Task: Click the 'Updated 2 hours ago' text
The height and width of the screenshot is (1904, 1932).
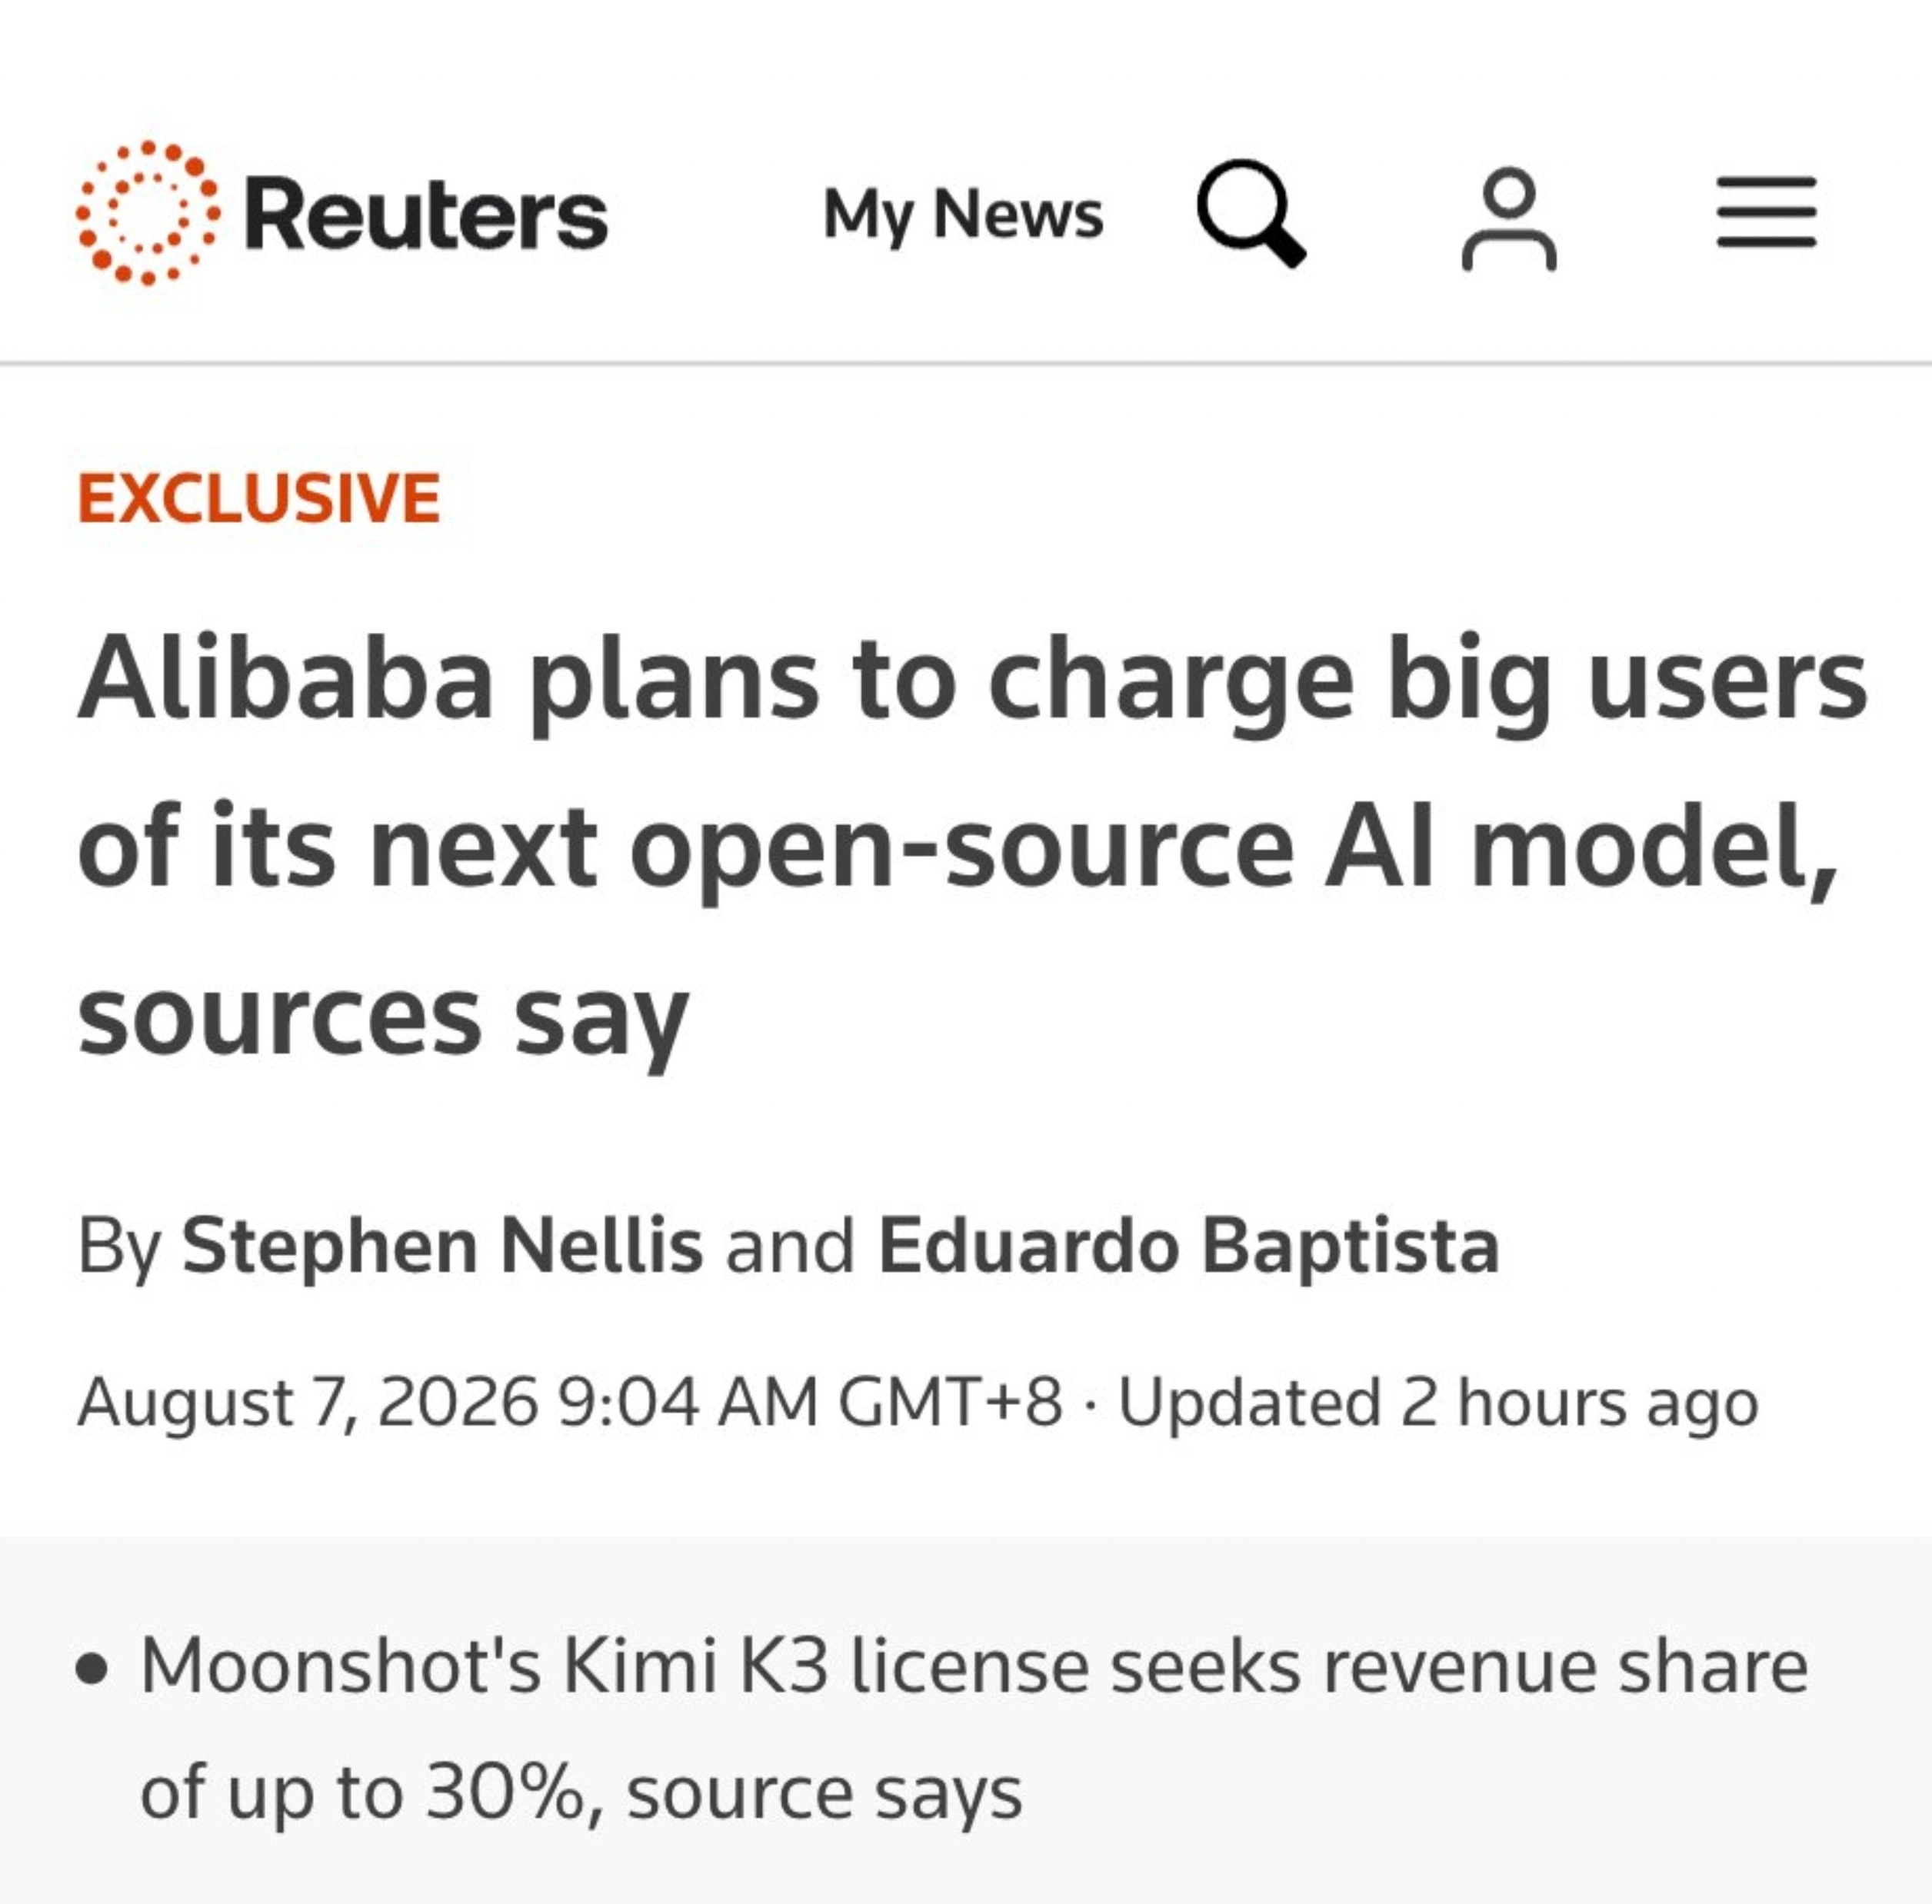Action: point(1438,1402)
